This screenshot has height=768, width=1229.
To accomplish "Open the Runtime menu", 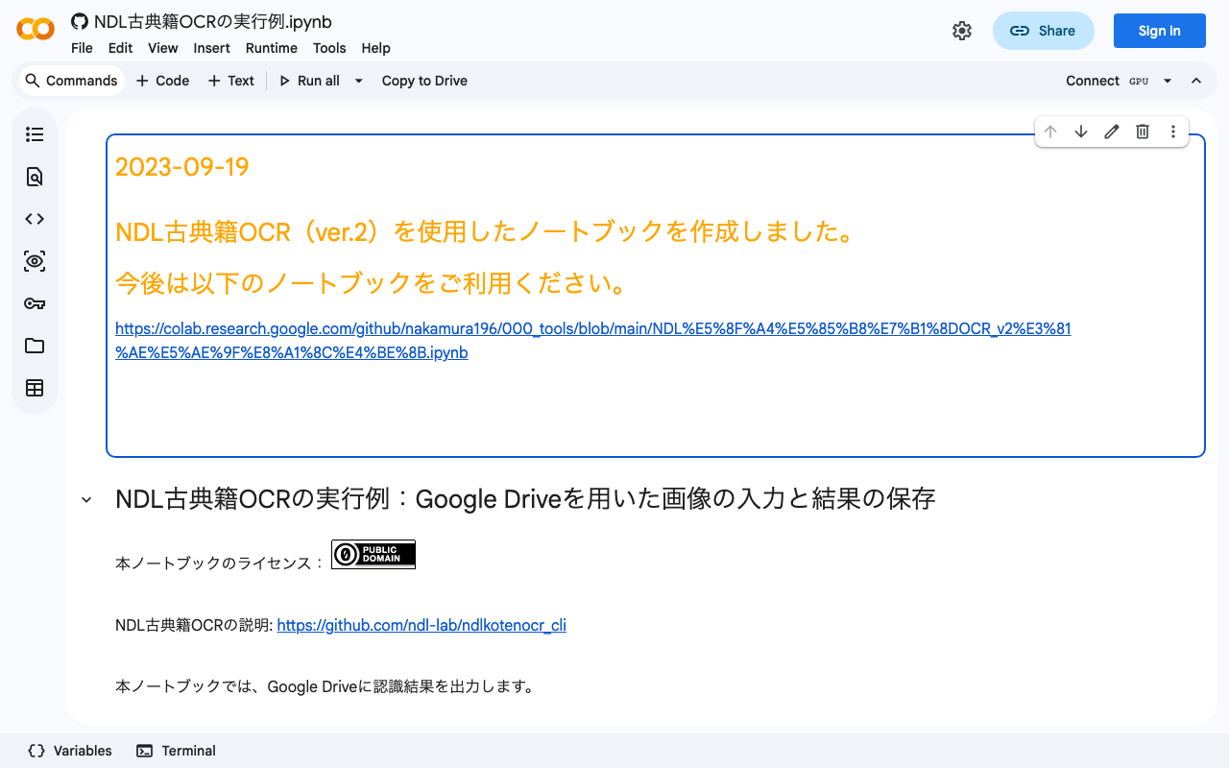I will (x=272, y=48).
